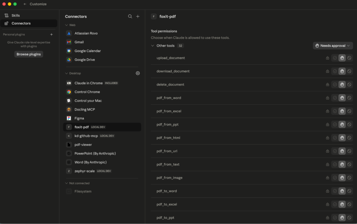Set pdf_from_image to always allow
The height and width of the screenshot is (224, 357).
tap(335, 178)
